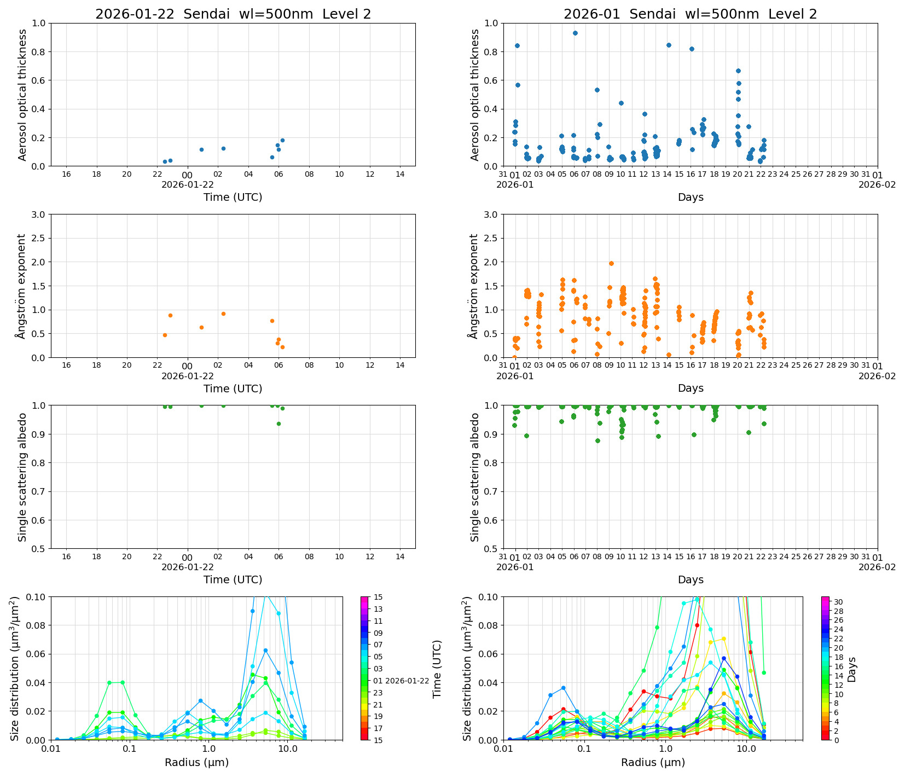Select the day 14 aerosol optical thickness point

tap(669, 45)
